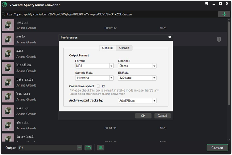Select the 'in my head' track title
Viewport: 232px width, 155px height.
[x=25, y=137]
